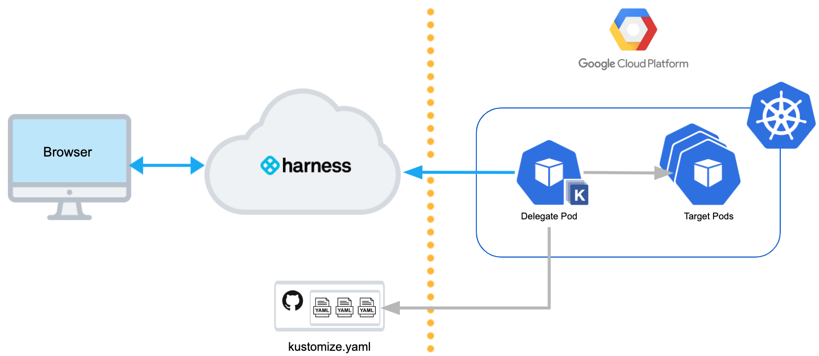Viewport: 819px width, 356px height.
Task: Select the blue arrowhead pointing into harness cloud
Action: click(x=412, y=172)
